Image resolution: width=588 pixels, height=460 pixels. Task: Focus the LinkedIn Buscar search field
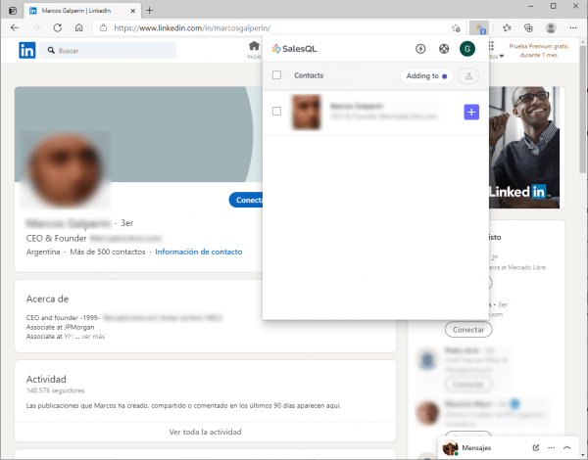[108, 50]
